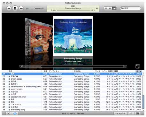146x117 pixels.
Task: Click the circular arrow icon in the display
Action: (97, 8)
